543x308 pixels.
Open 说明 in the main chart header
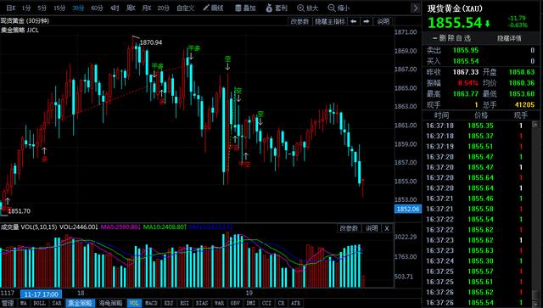pos(383,21)
